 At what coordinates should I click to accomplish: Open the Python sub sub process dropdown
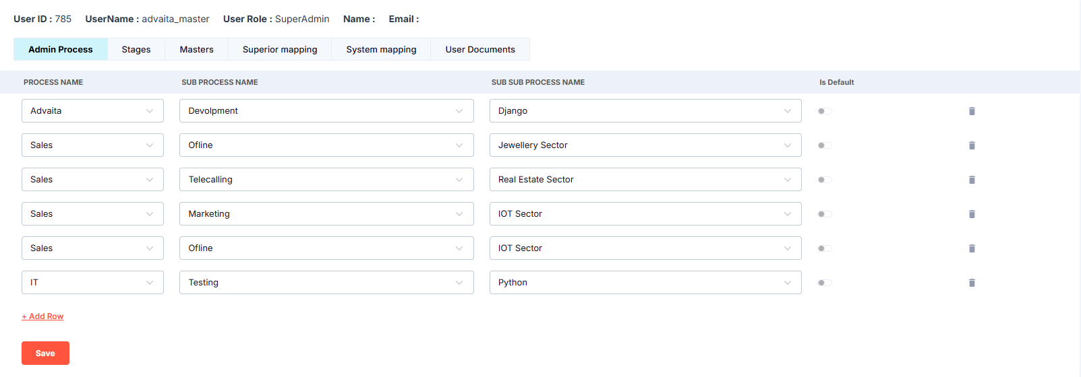click(x=645, y=283)
